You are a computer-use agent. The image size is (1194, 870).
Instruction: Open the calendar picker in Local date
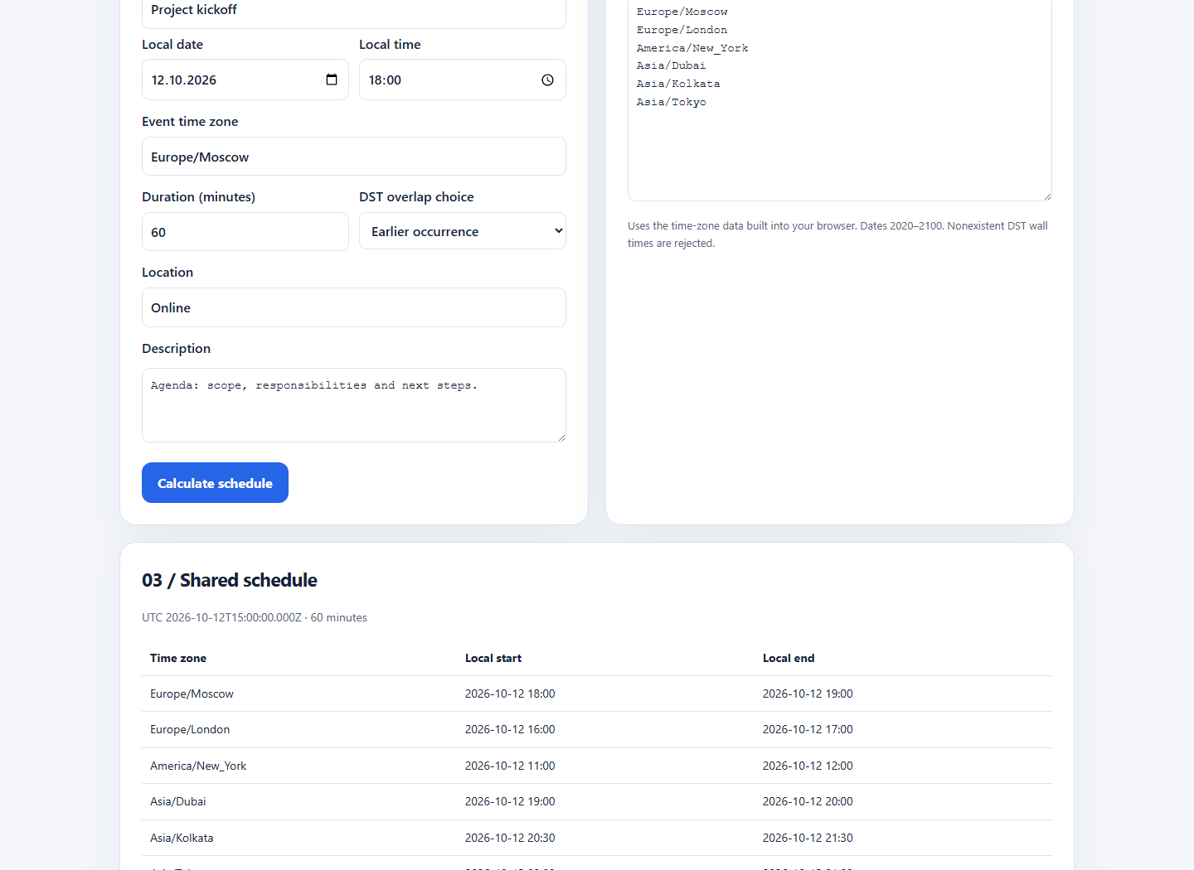pyautogui.click(x=332, y=80)
